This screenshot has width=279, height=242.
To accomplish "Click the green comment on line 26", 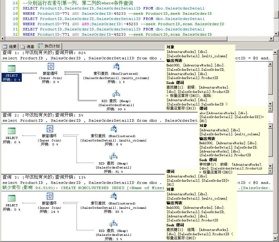I will 78,3.
